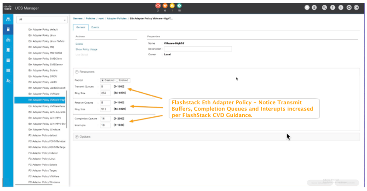367x191 pixels.
Task: Select Eth Adapter Policy Win-HPN
Action: coord(44,118)
